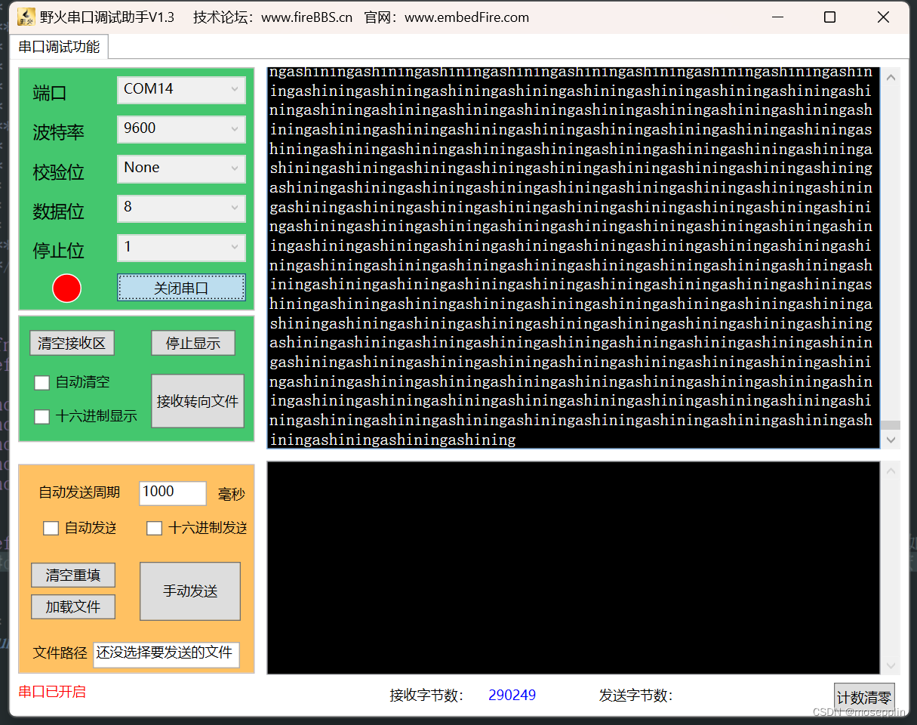Maximize the window
Image resolution: width=917 pixels, height=725 pixels.
point(829,17)
